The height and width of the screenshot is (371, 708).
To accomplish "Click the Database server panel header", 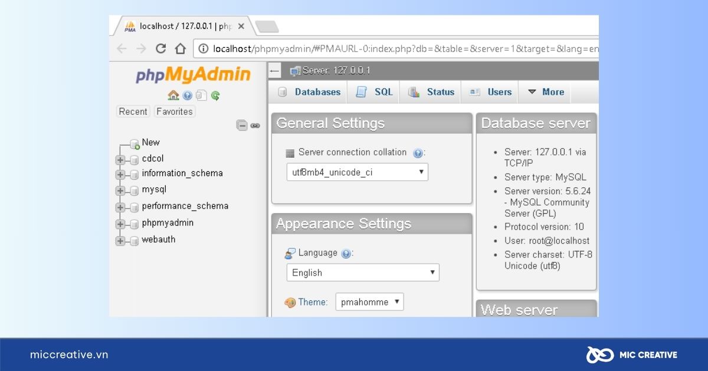I will 536,123.
